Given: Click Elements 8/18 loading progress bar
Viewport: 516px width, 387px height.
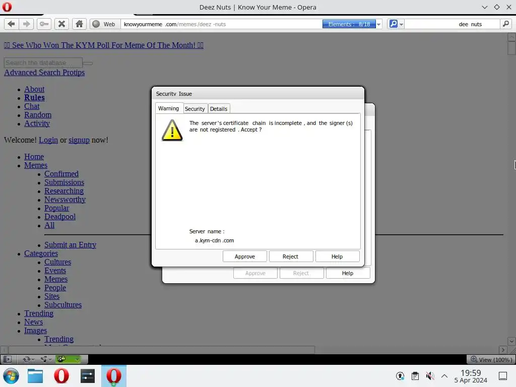Looking at the screenshot, I should click(349, 24).
